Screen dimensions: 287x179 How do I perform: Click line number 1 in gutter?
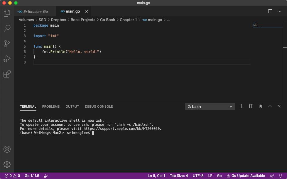click(x=25, y=25)
